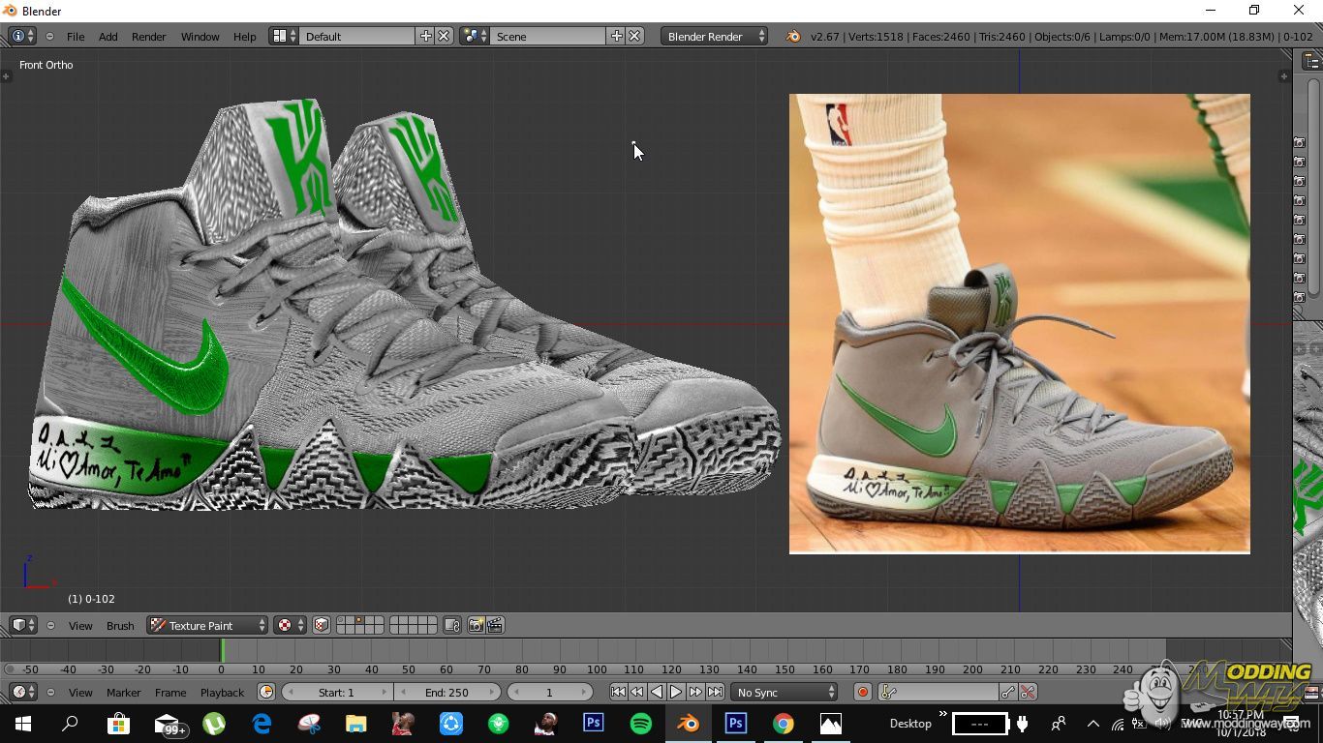Viewport: 1323px width, 743px height.
Task: Open the Render menu
Action: pos(148,37)
